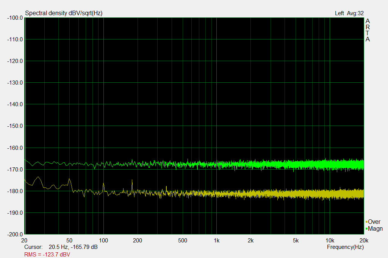The image size is (388, 258).
Task: Click the 'Avg:32' averaging indicator
Action: point(355,13)
